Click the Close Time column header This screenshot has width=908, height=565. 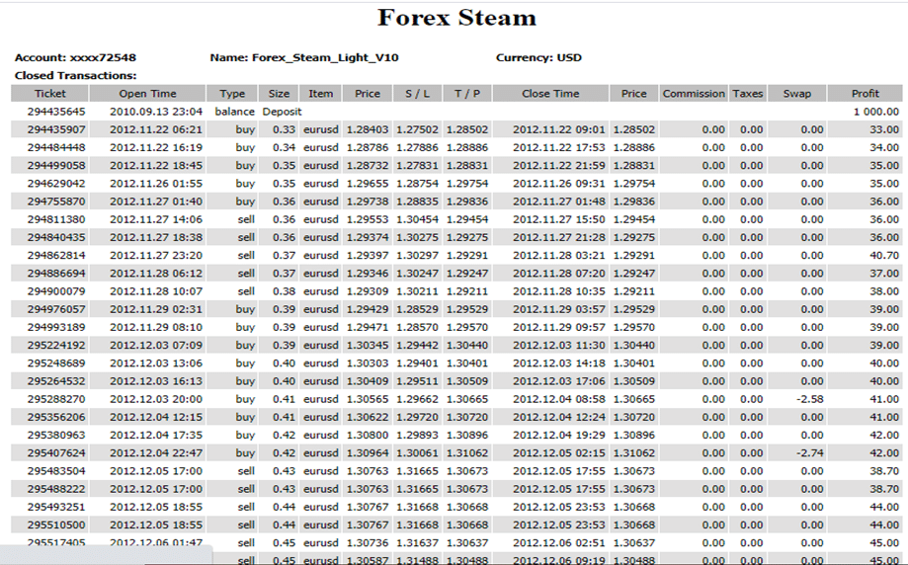[x=550, y=93]
